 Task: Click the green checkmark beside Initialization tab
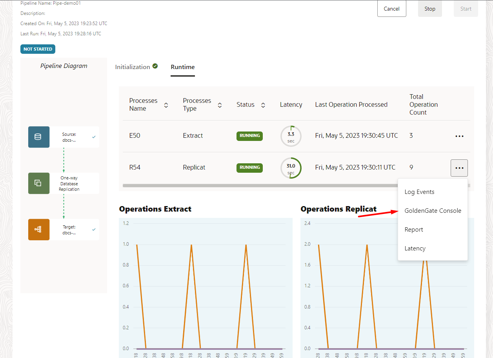pos(155,66)
